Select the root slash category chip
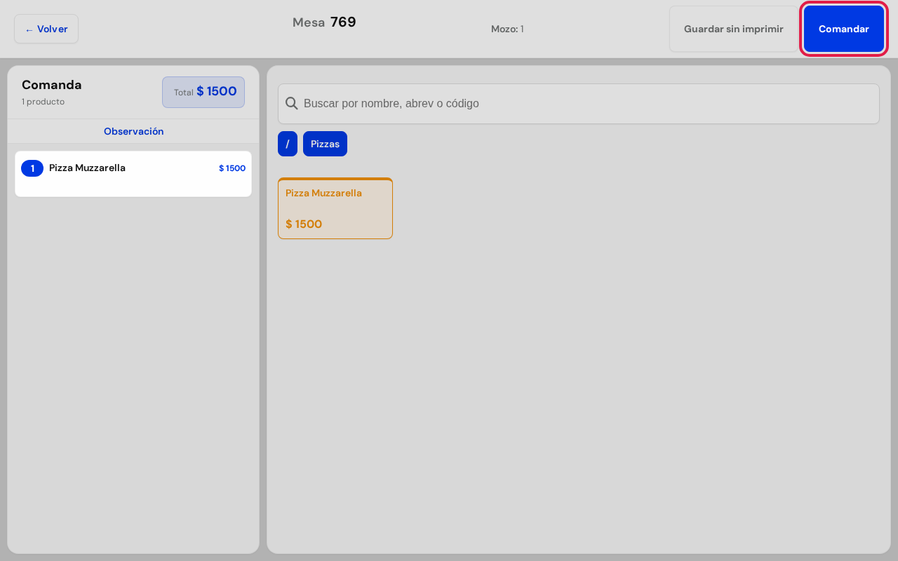Viewport: 898px width, 561px height. [x=288, y=144]
